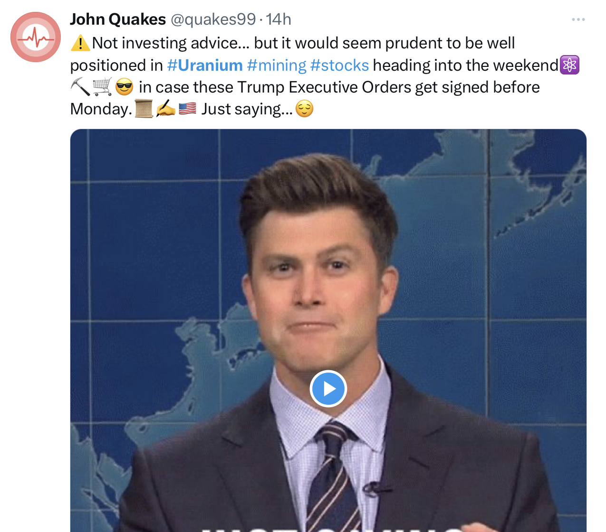This screenshot has width=606, height=532.
Task: Open the @quakes99 handle
Action: tap(213, 19)
